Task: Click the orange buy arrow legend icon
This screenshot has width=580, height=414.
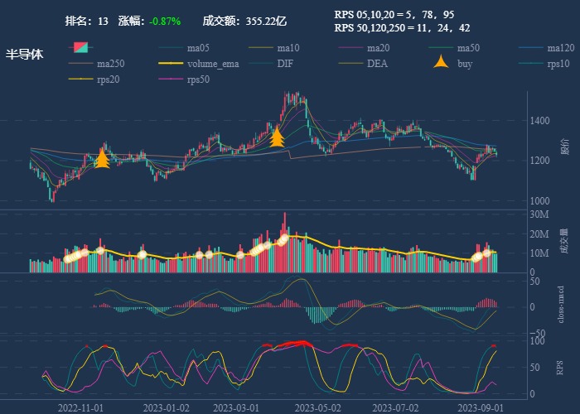Action: [x=442, y=63]
